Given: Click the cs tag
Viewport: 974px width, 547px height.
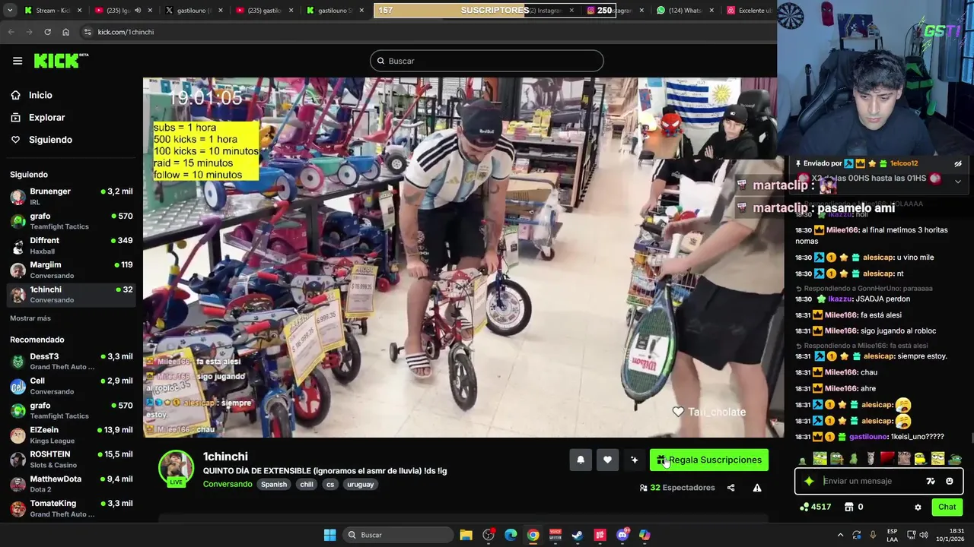Looking at the screenshot, I should pos(330,484).
